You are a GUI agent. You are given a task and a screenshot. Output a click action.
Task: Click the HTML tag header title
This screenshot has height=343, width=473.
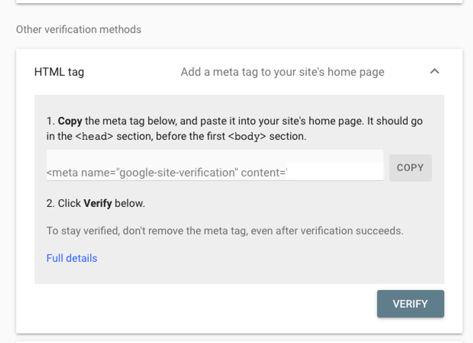pyautogui.click(x=59, y=72)
